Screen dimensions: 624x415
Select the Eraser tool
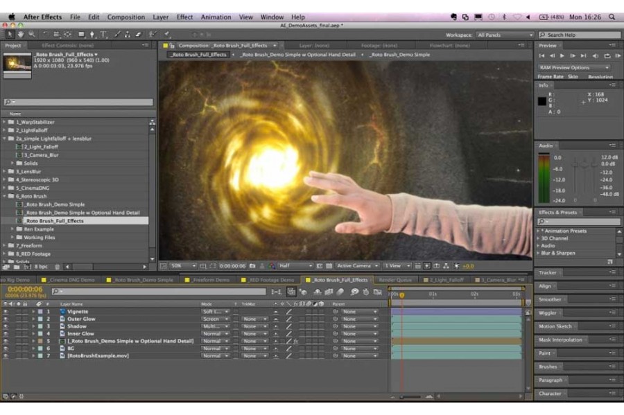point(139,35)
